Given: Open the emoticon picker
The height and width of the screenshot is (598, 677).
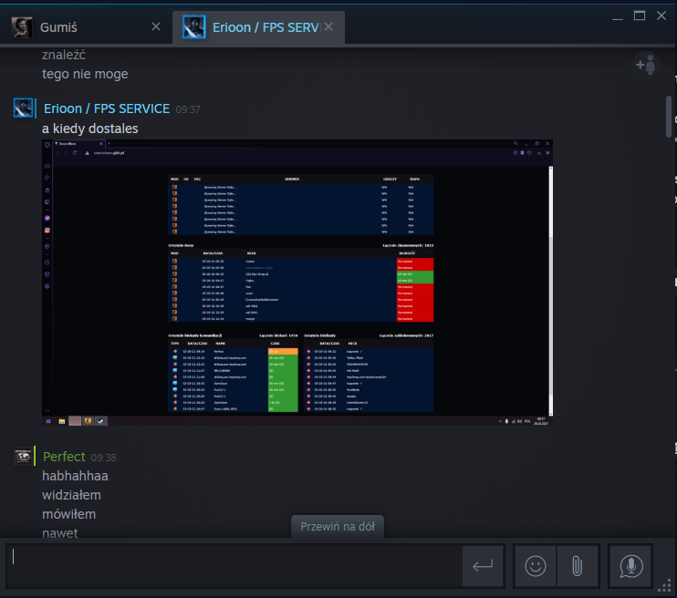Looking at the screenshot, I should (536, 566).
